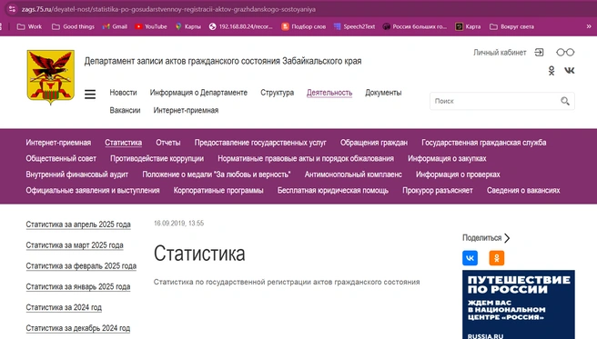Viewport: 597px width, 339px height.
Task: Open Обращения граждан link
Action: tap(374, 143)
